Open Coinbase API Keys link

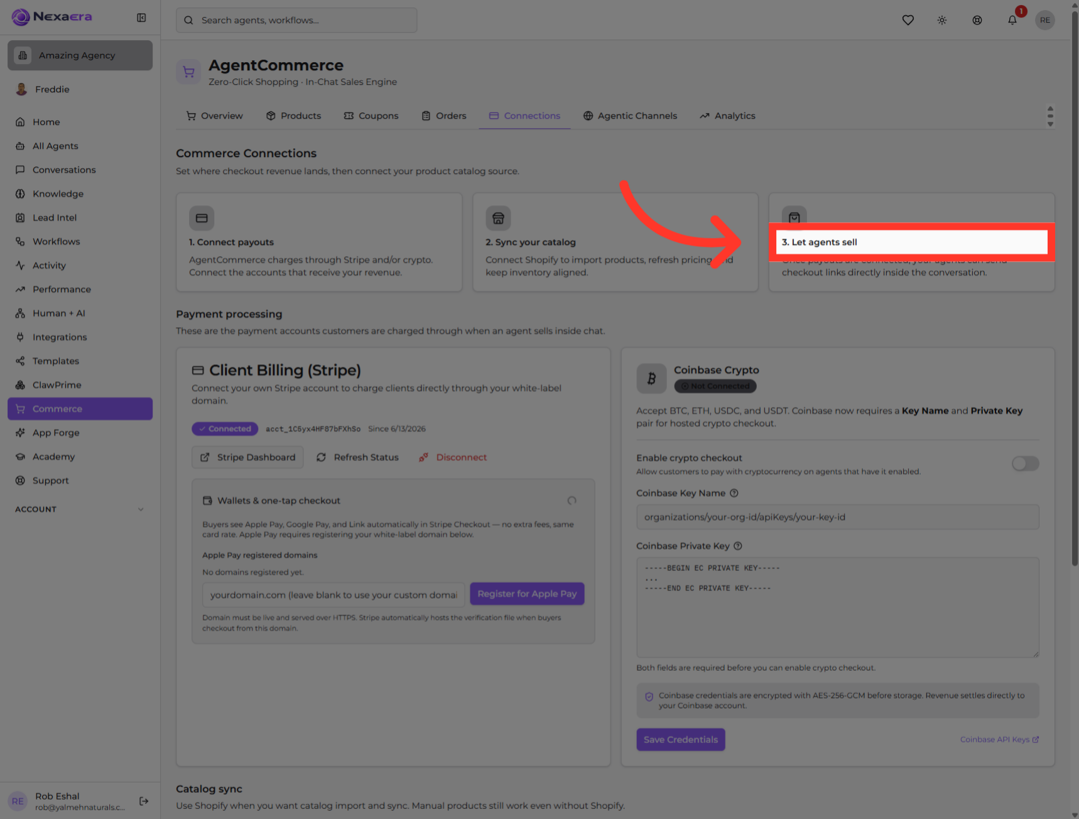[x=999, y=739]
